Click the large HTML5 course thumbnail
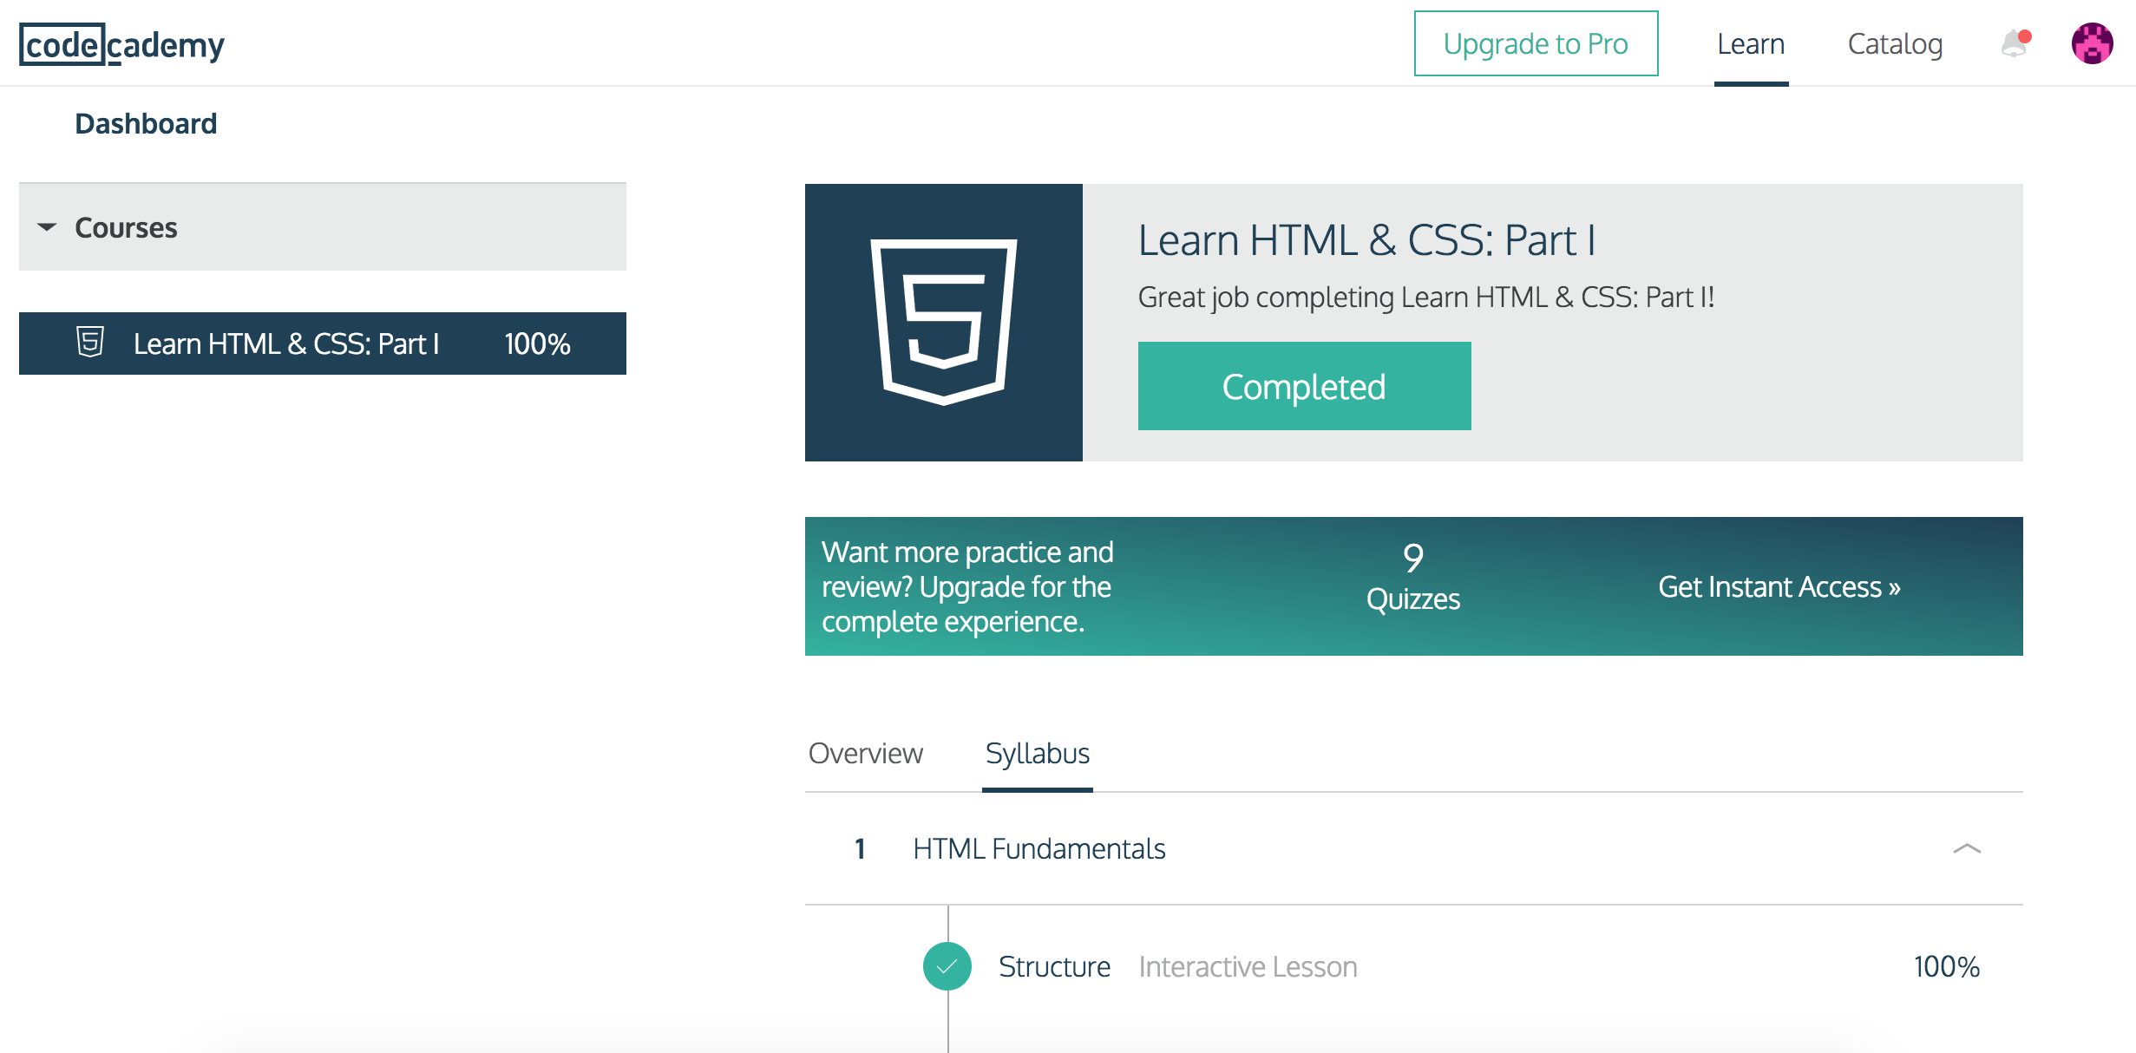Screen dimensions: 2136x1053 944,323
